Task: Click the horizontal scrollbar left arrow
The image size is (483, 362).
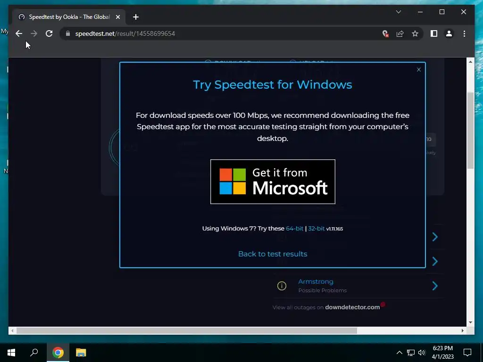Action: point(12,330)
